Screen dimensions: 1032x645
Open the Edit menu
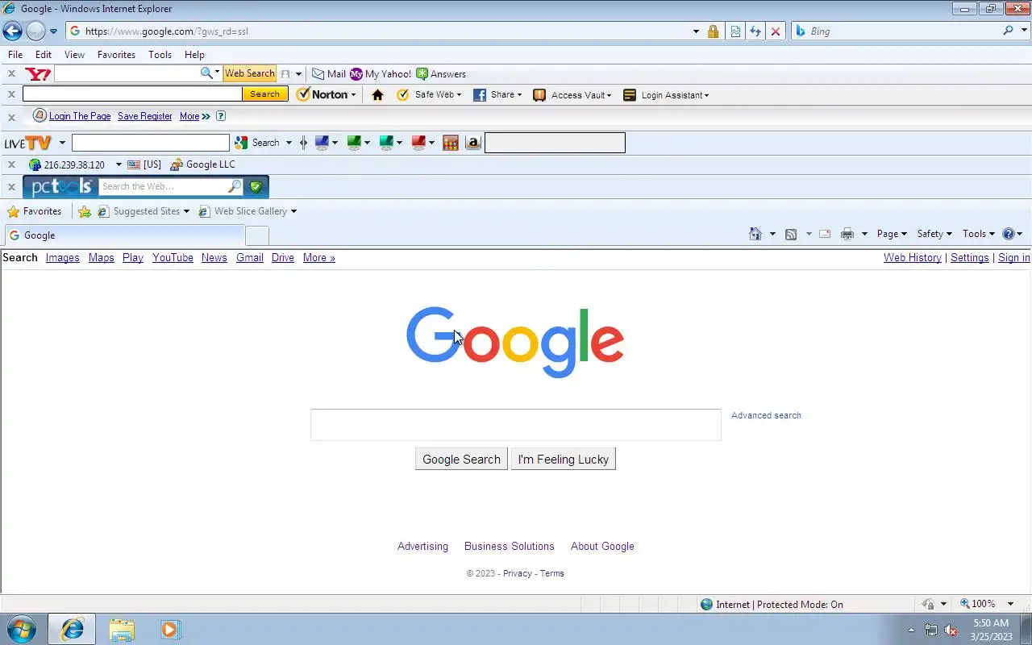click(x=44, y=55)
